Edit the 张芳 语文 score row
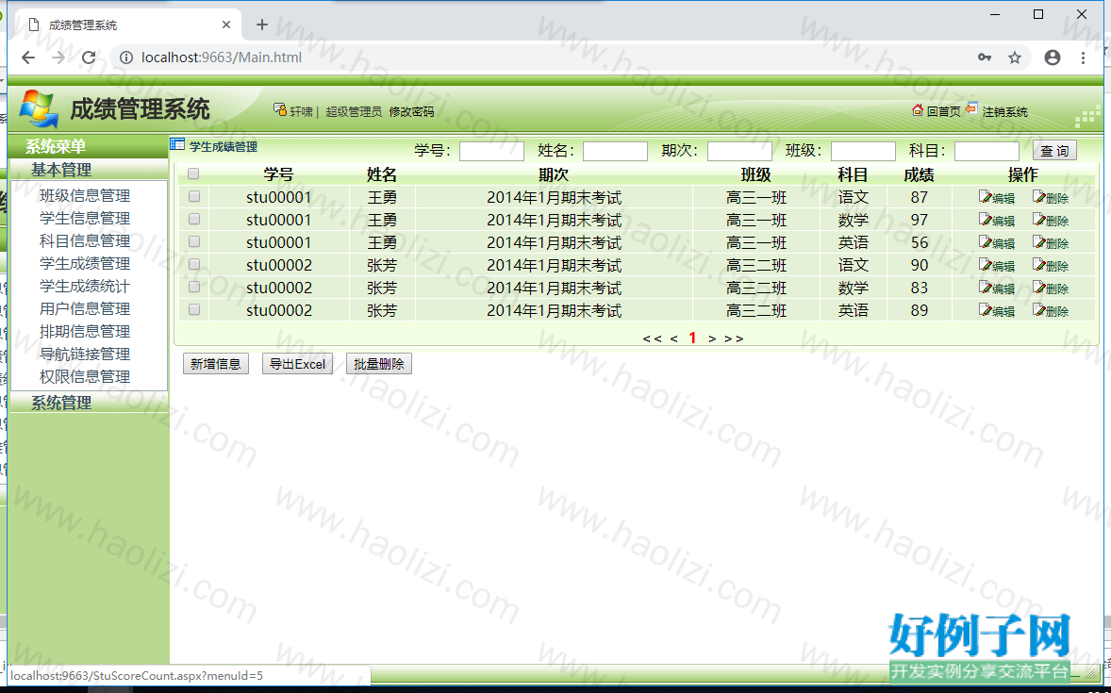Image resolution: width=1111 pixels, height=693 pixels. click(996, 266)
